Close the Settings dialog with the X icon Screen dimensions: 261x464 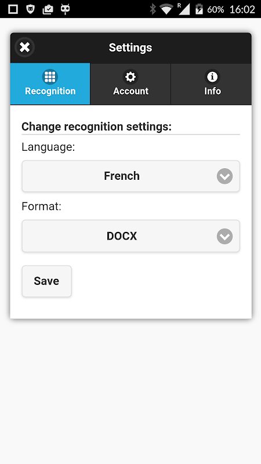(24, 48)
